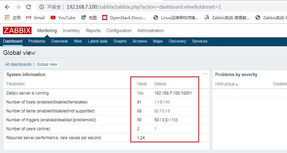
Task: Open the Configuration menu
Action: click(119, 30)
